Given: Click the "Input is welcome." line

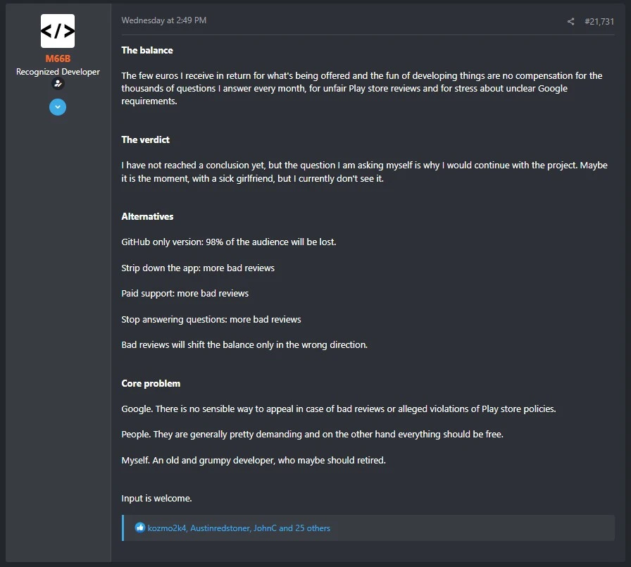Looking at the screenshot, I should point(156,498).
